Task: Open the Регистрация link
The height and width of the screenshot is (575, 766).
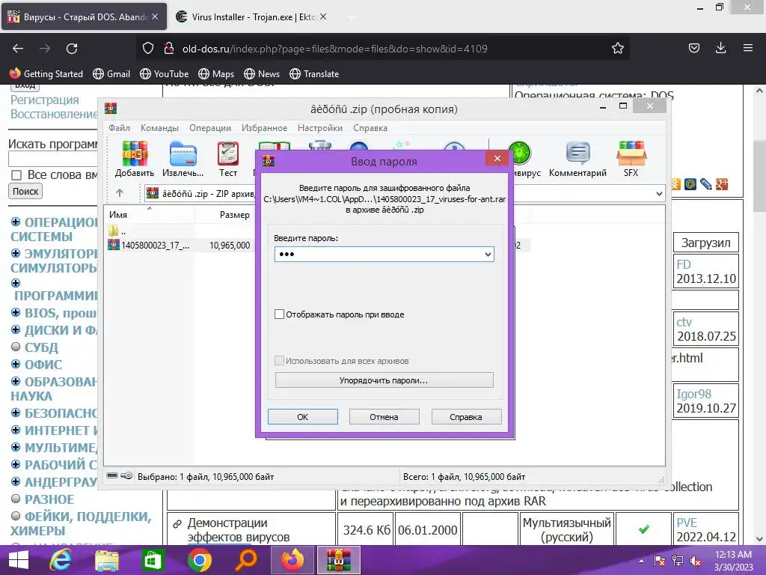Action: (44, 100)
